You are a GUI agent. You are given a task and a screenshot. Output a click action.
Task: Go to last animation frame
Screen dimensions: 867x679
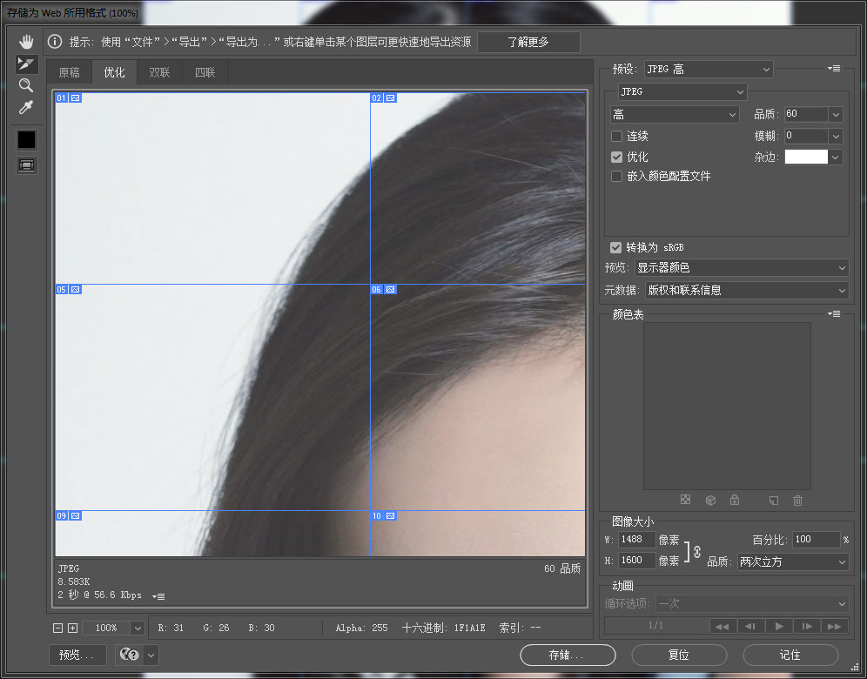(x=835, y=626)
